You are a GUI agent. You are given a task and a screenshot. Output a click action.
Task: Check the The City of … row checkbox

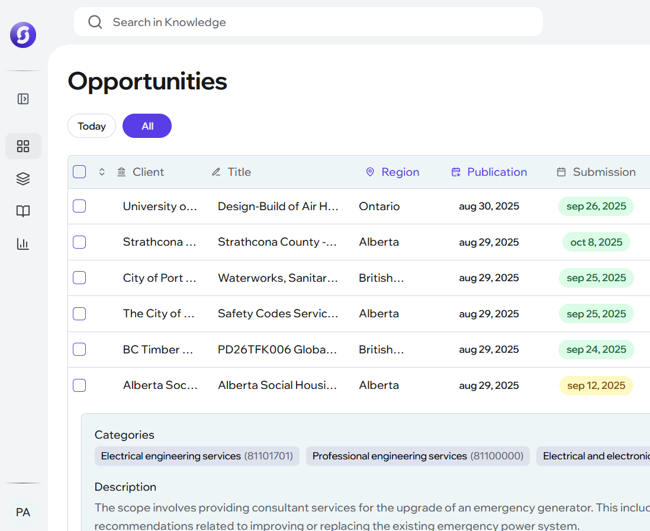click(x=79, y=314)
